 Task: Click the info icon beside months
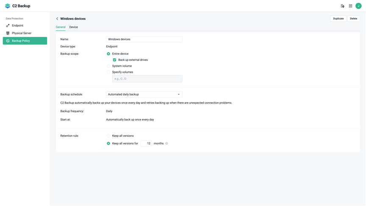click(166, 143)
